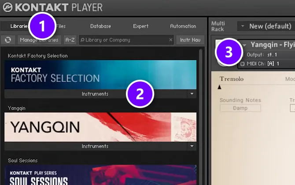The height and width of the screenshot is (185, 295).
Task: Click the MIDI channel icon
Action: pyautogui.click(x=243, y=64)
